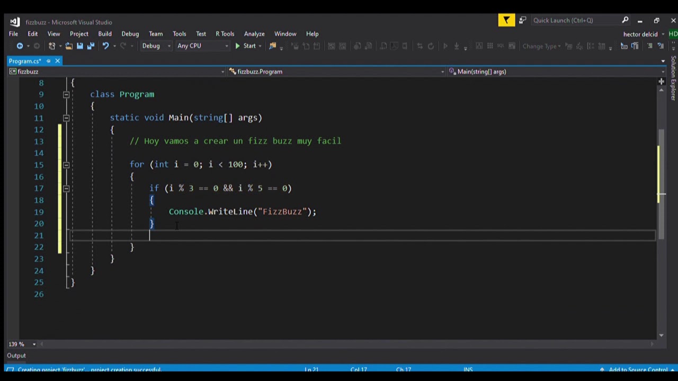Click the Save All icon
Screen dimensions: 678x381
tap(91, 46)
